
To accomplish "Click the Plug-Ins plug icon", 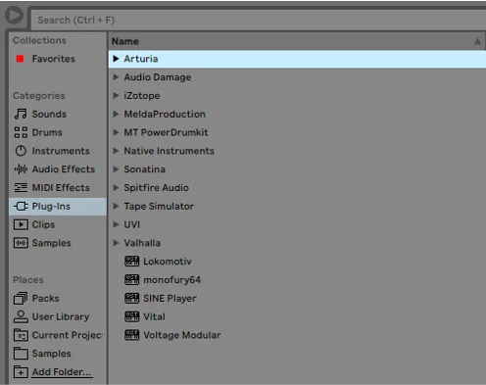I will tap(21, 206).
